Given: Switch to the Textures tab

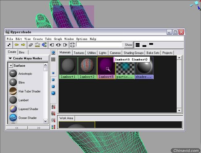Looking at the screenshot, I should click(79, 53).
